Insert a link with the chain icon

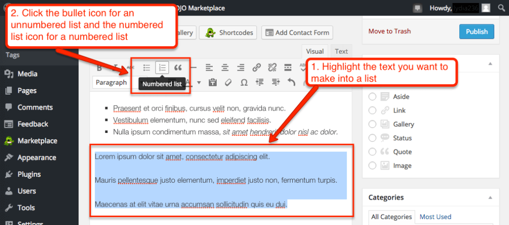point(256,68)
